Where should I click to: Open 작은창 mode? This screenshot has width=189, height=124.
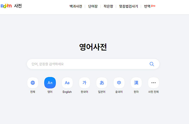(x=108, y=6)
